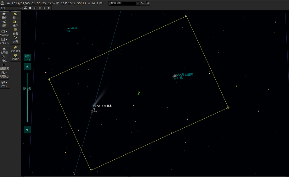Image resolution: width=289 pixels, height=177 pixels.
Task: Click the latitude 35°19'N text
Action: click(x=83, y=3)
